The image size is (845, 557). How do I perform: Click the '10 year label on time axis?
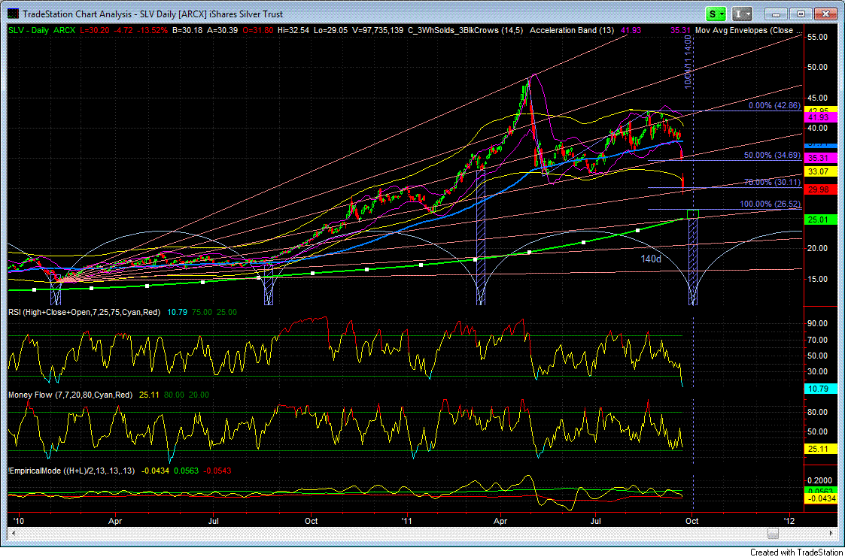[x=19, y=521]
